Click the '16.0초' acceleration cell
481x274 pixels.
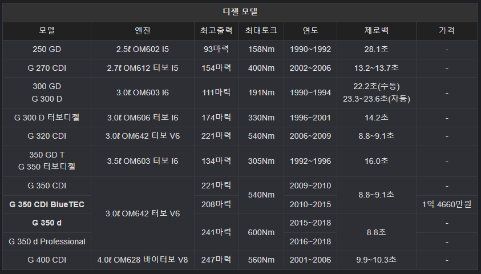coord(377,161)
